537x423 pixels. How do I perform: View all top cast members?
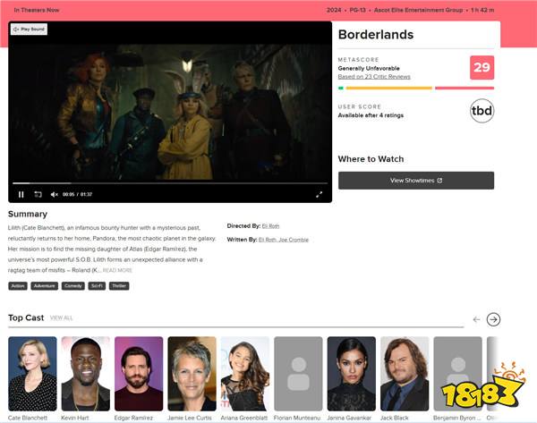coord(61,318)
